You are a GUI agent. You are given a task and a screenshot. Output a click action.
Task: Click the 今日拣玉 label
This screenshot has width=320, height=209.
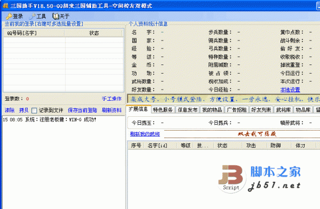click(143, 123)
